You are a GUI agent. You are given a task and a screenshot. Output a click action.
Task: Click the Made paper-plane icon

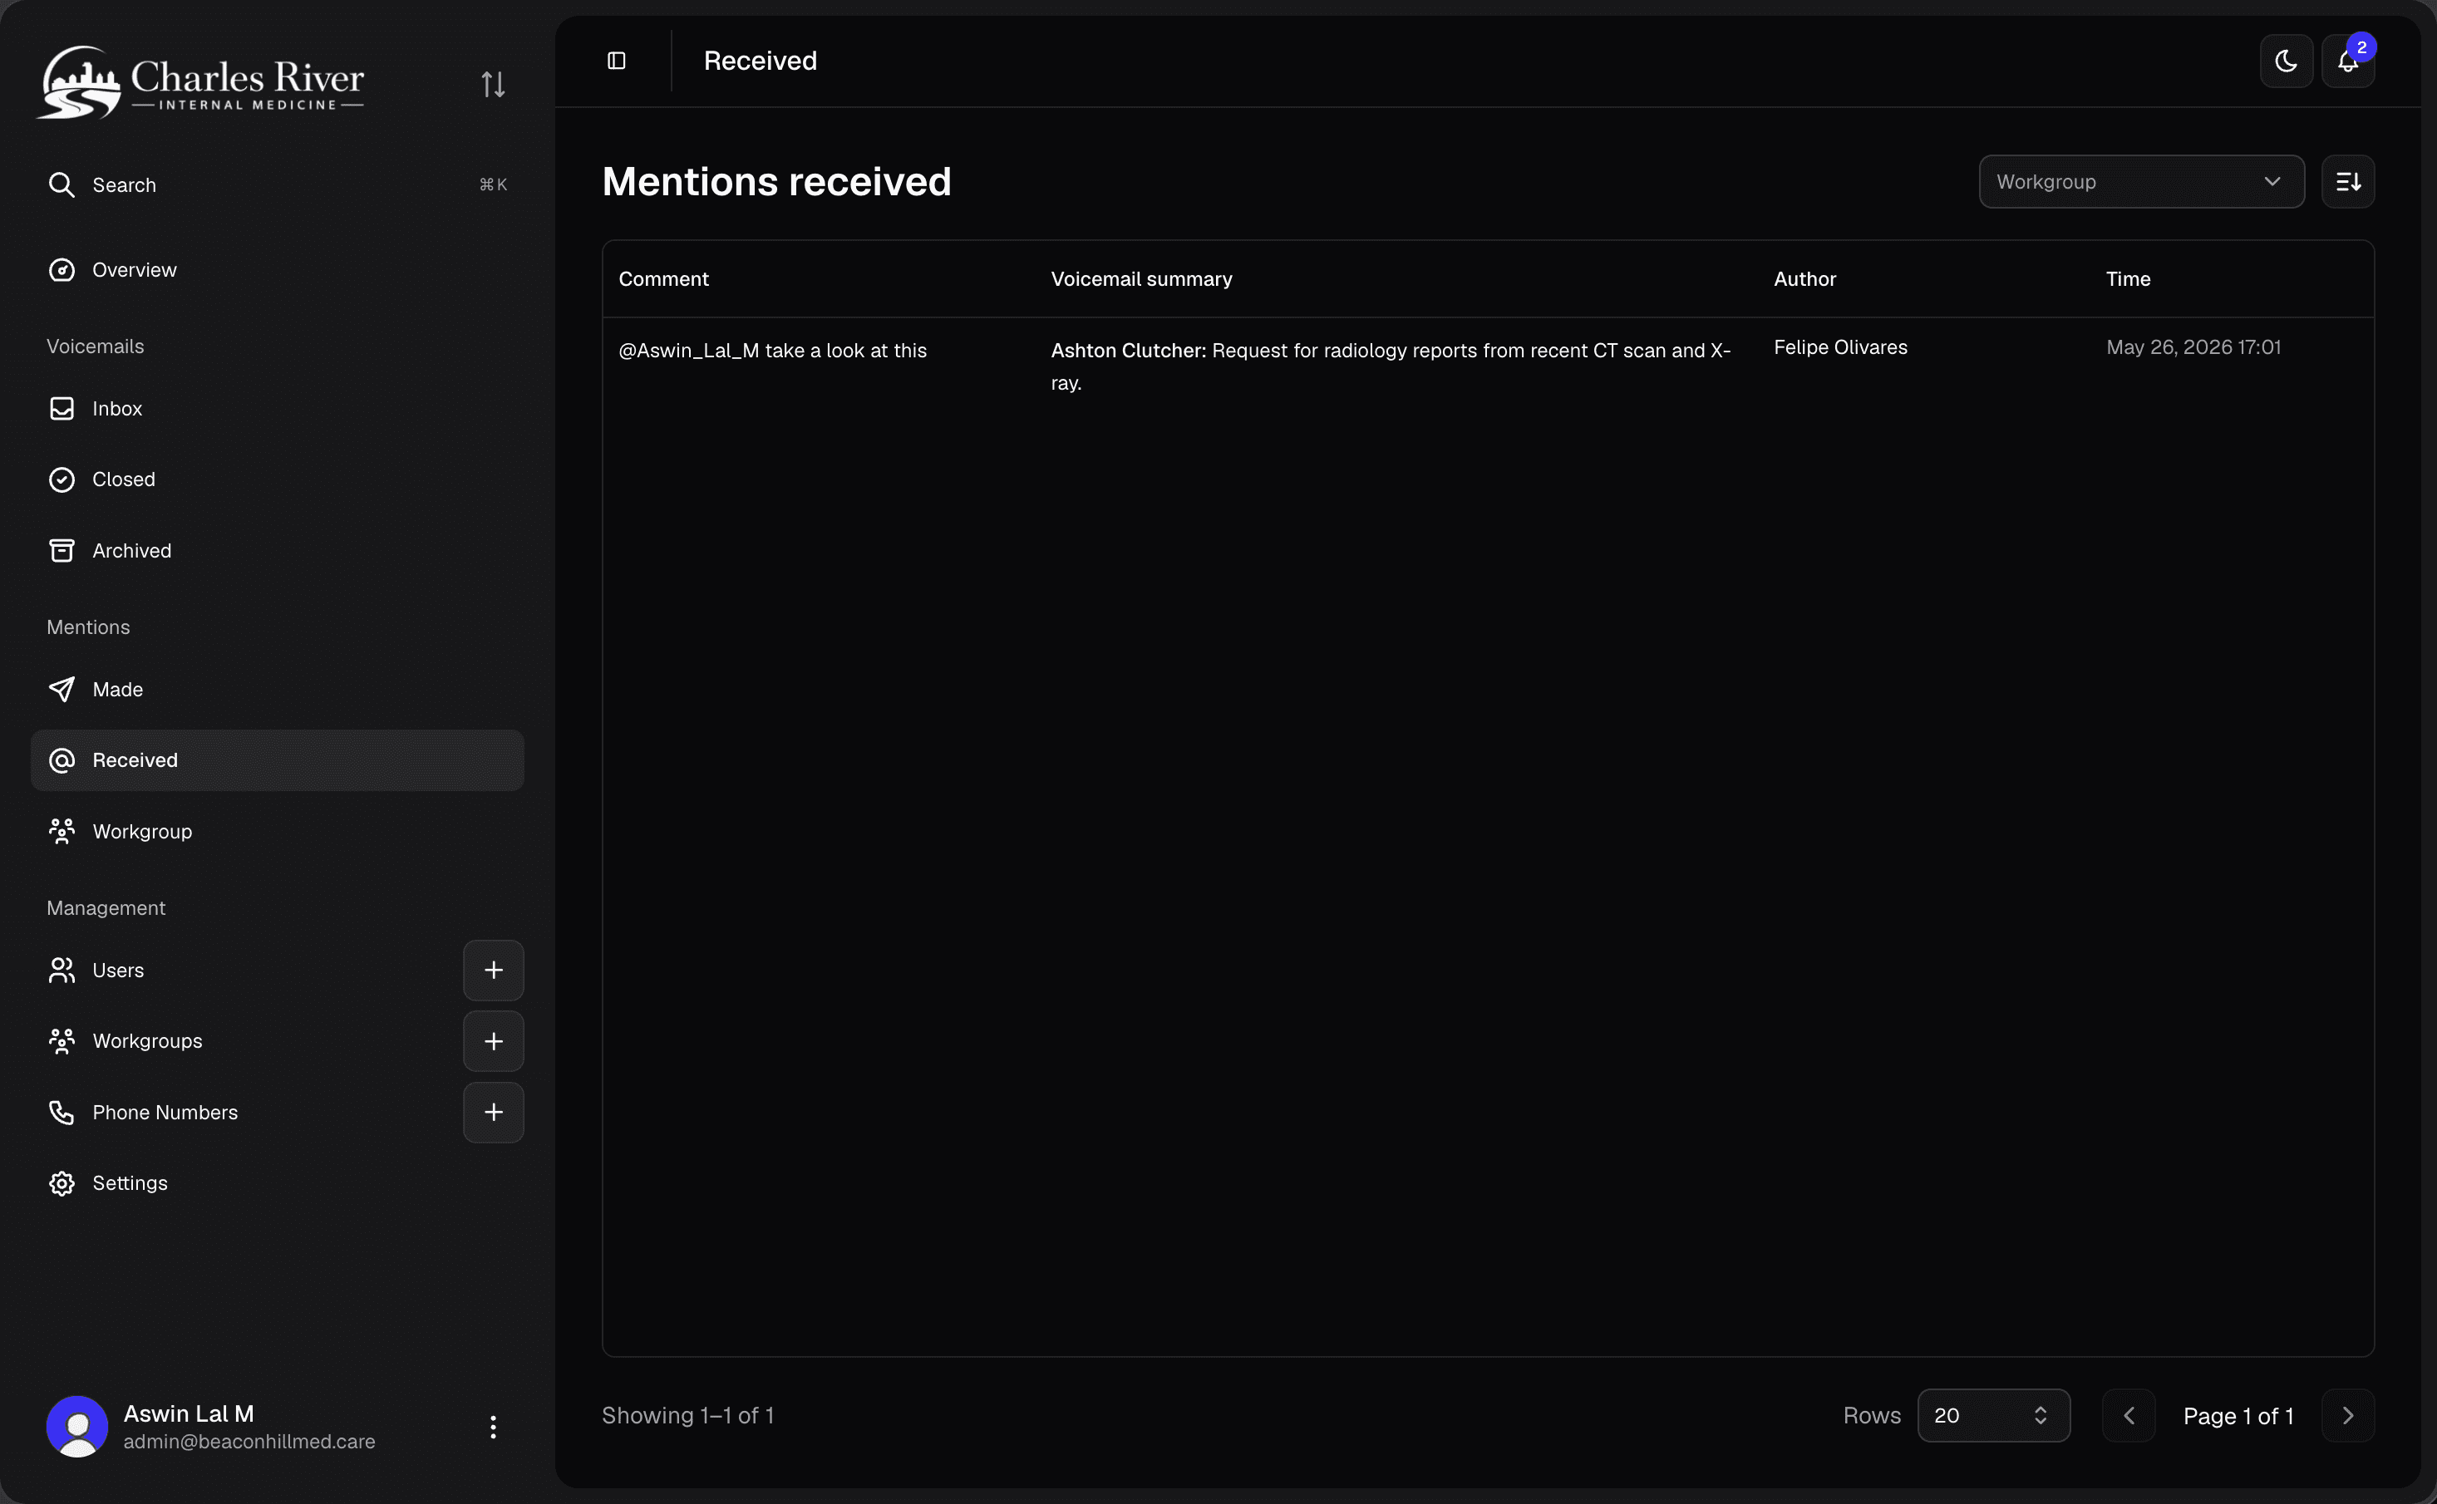pyautogui.click(x=62, y=690)
